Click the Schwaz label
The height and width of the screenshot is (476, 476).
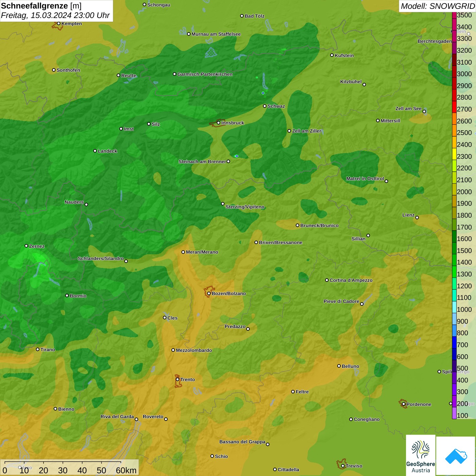(x=276, y=106)
